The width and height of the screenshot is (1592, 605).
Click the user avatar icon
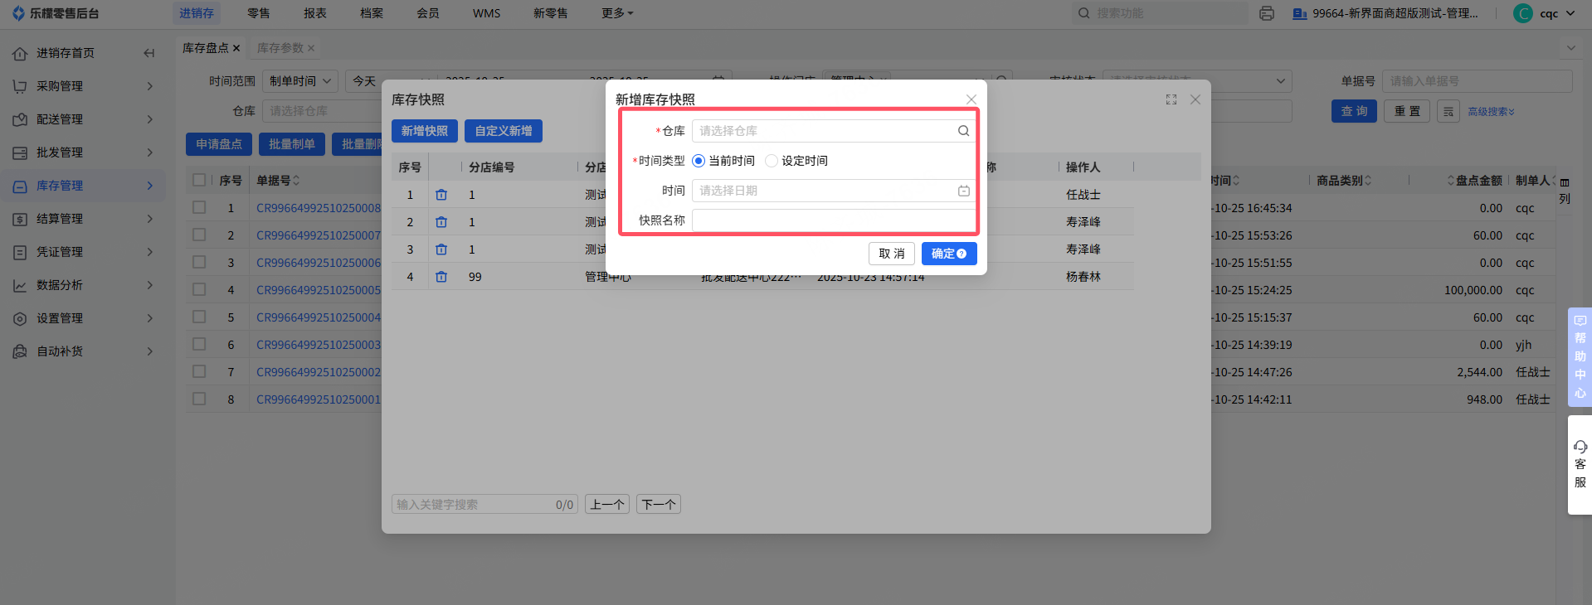(x=1523, y=13)
